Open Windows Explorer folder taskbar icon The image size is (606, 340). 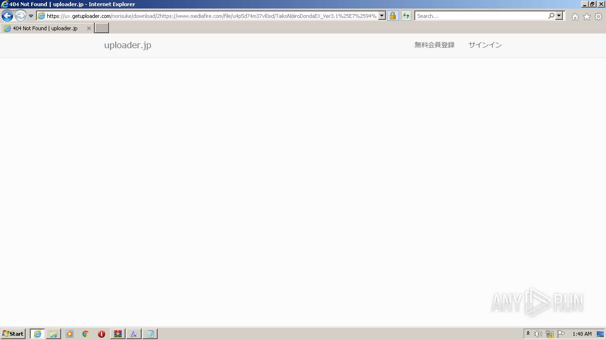[53, 334]
